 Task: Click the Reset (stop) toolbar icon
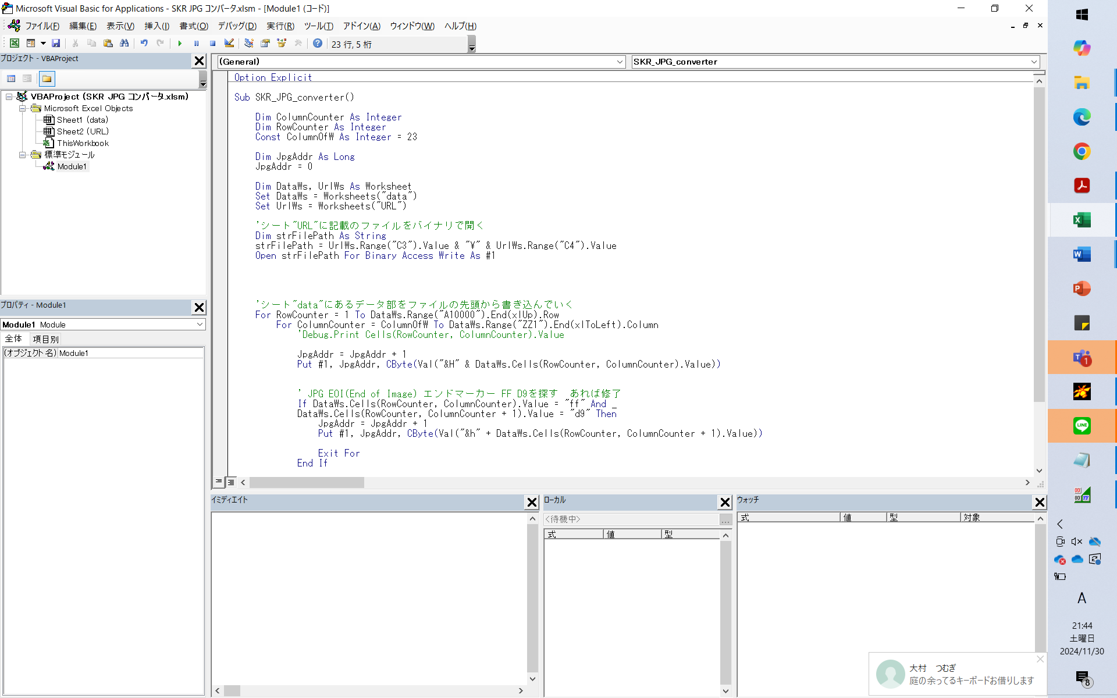pos(212,44)
